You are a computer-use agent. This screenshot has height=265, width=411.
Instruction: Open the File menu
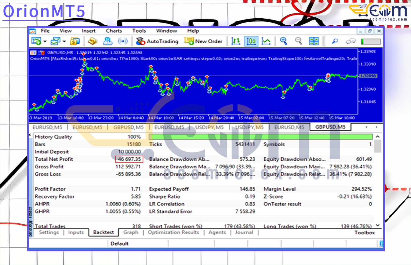coord(45,31)
